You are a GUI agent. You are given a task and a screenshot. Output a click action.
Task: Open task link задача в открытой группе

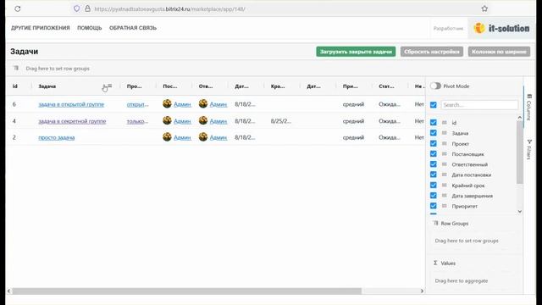[x=71, y=104]
